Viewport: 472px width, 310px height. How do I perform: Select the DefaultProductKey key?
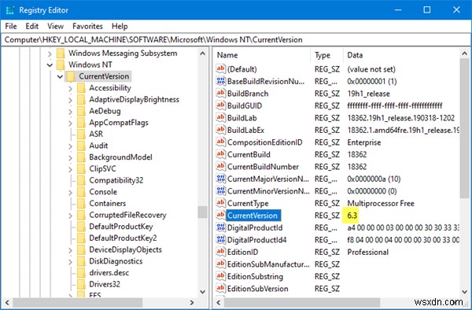(121, 227)
